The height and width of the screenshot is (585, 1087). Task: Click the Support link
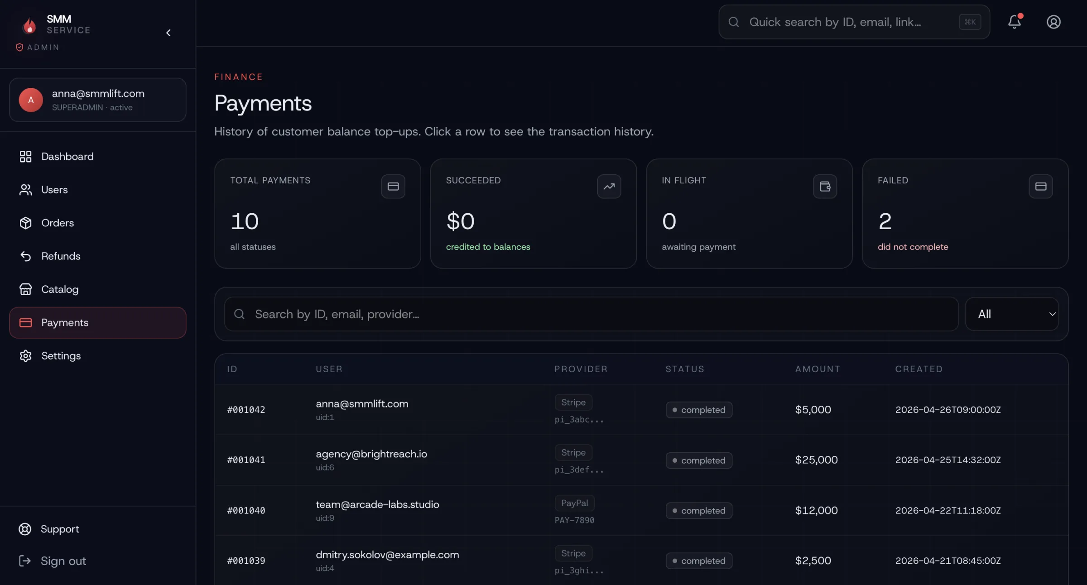pos(59,529)
